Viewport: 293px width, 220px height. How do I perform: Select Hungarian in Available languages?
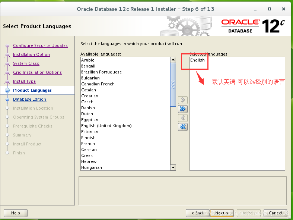pos(125,167)
